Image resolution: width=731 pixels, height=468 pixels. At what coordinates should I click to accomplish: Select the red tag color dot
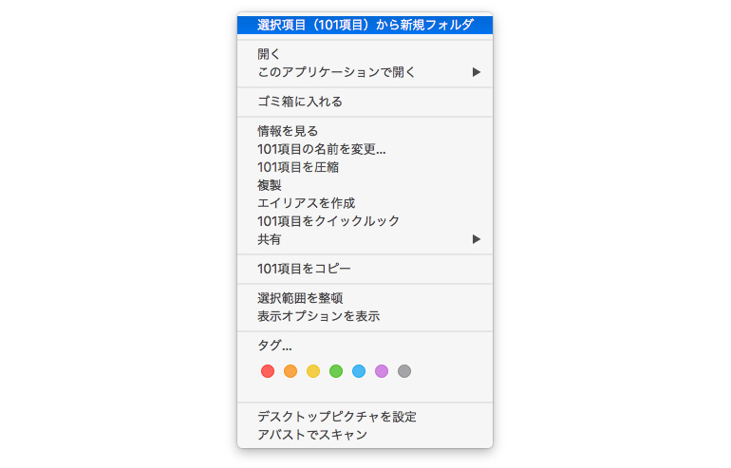point(268,371)
